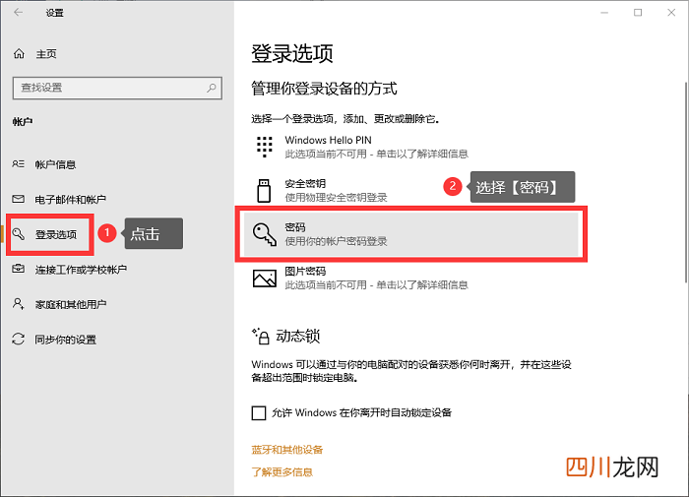
Task: Click the envelope icon for 电子邮件和帐户
Action: [18, 199]
